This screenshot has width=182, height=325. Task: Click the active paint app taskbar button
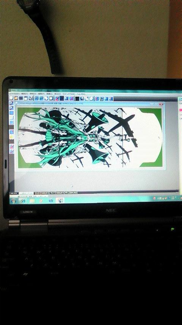61,201
